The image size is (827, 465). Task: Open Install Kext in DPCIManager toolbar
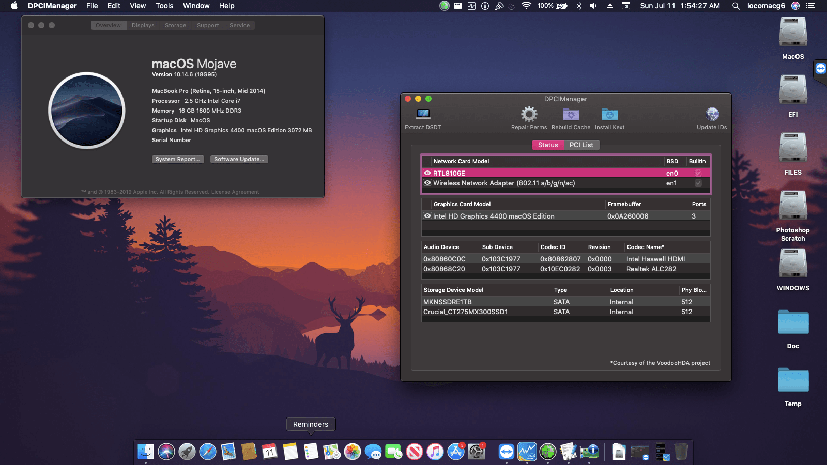609,114
